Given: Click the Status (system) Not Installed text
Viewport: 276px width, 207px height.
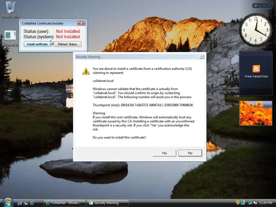Looking at the screenshot, I should coord(68,37).
